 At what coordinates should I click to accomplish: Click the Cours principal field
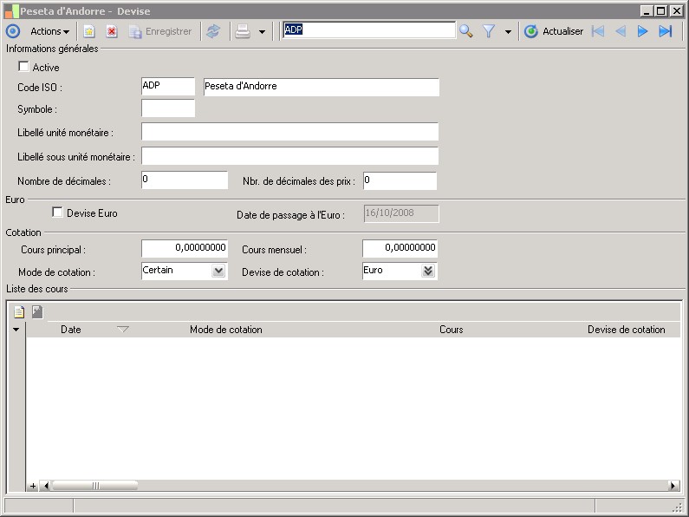pos(184,248)
